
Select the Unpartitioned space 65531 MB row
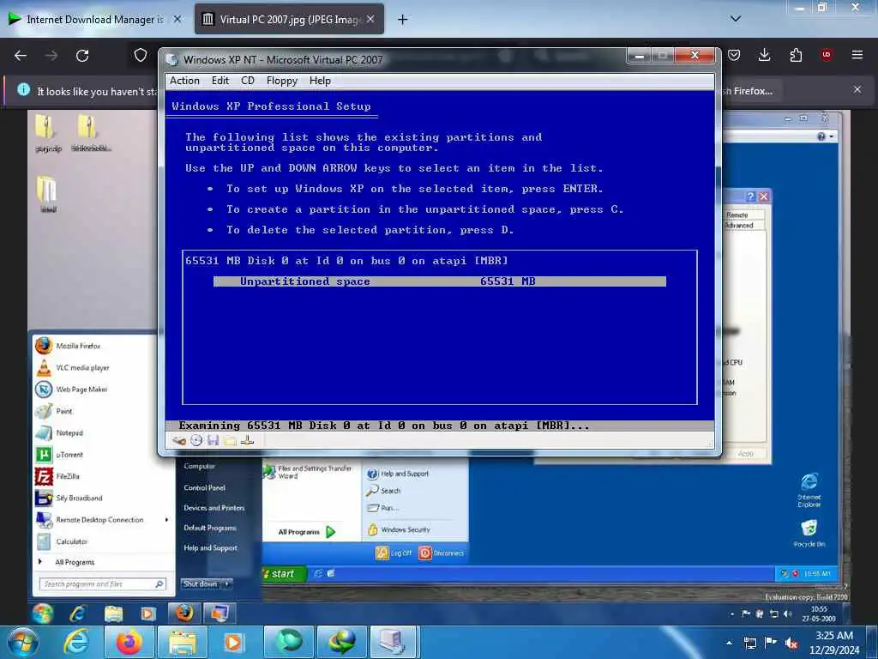[440, 281]
